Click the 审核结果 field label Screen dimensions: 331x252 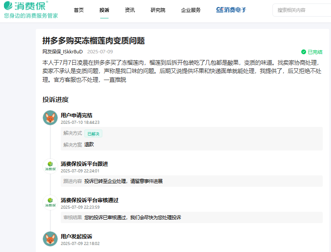coord(73,217)
